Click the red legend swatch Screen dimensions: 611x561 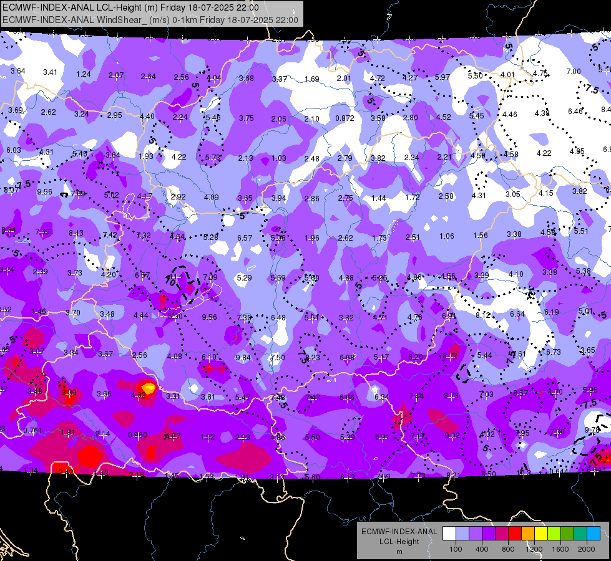(x=515, y=534)
